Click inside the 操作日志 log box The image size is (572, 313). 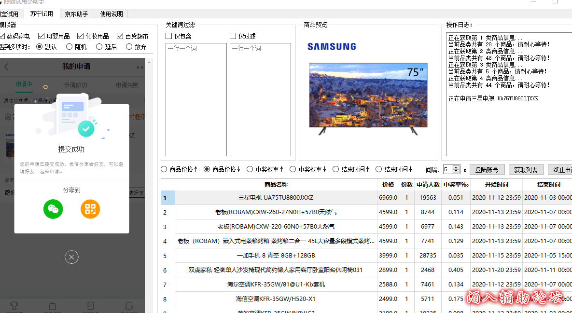509,94
